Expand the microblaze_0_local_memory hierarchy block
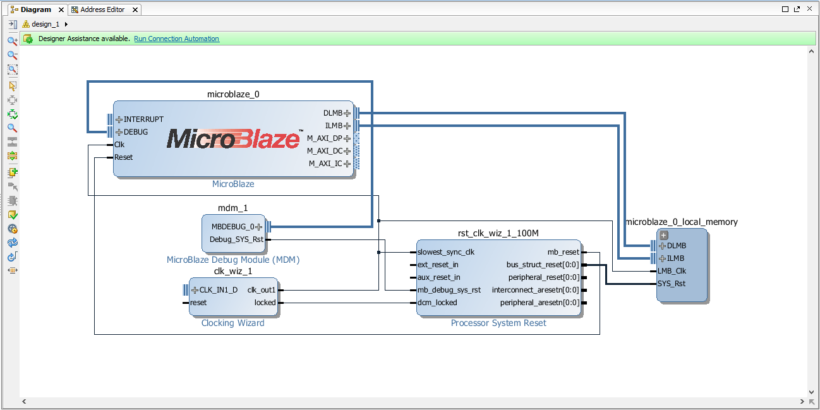820x410 pixels. [664, 235]
